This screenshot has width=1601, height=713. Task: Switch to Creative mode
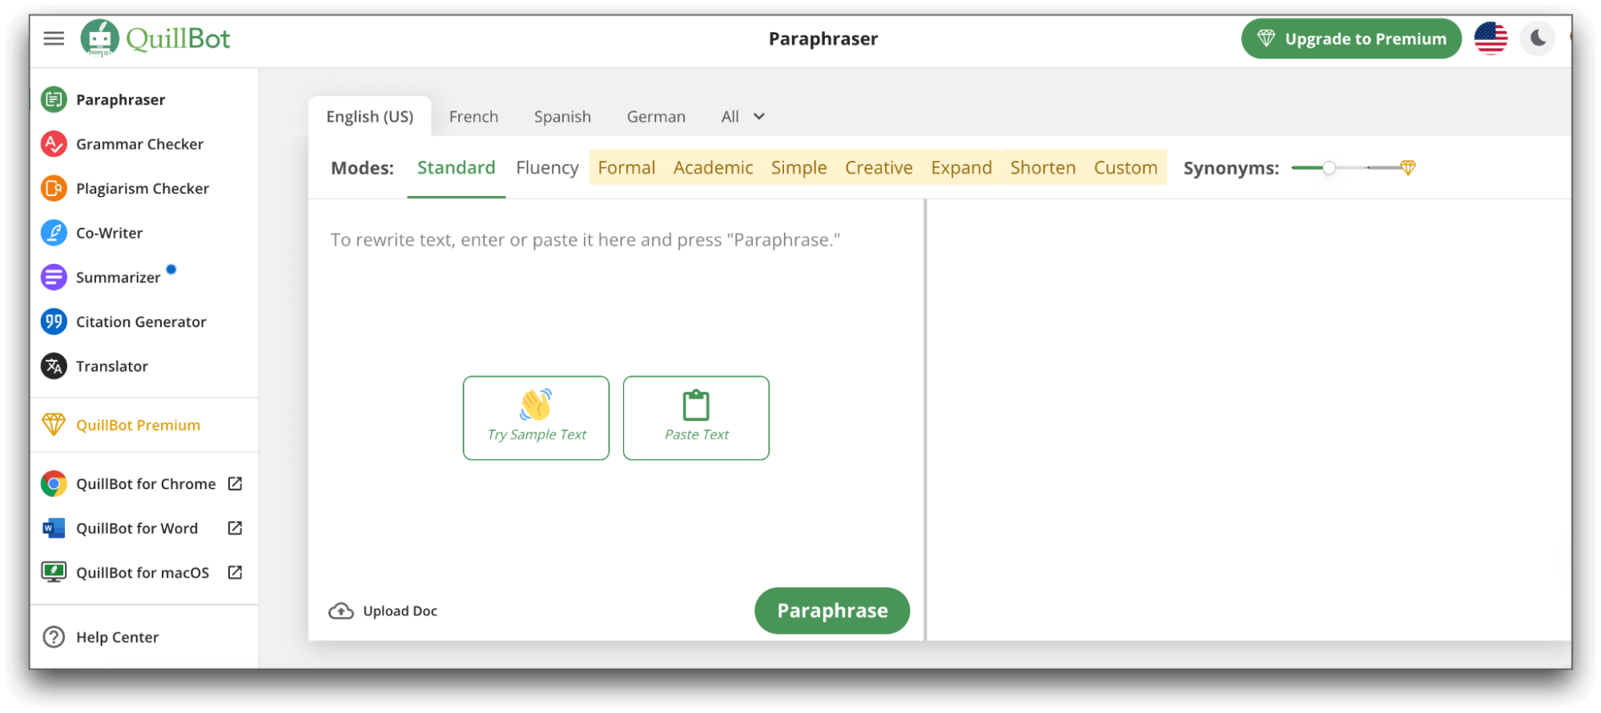(879, 168)
